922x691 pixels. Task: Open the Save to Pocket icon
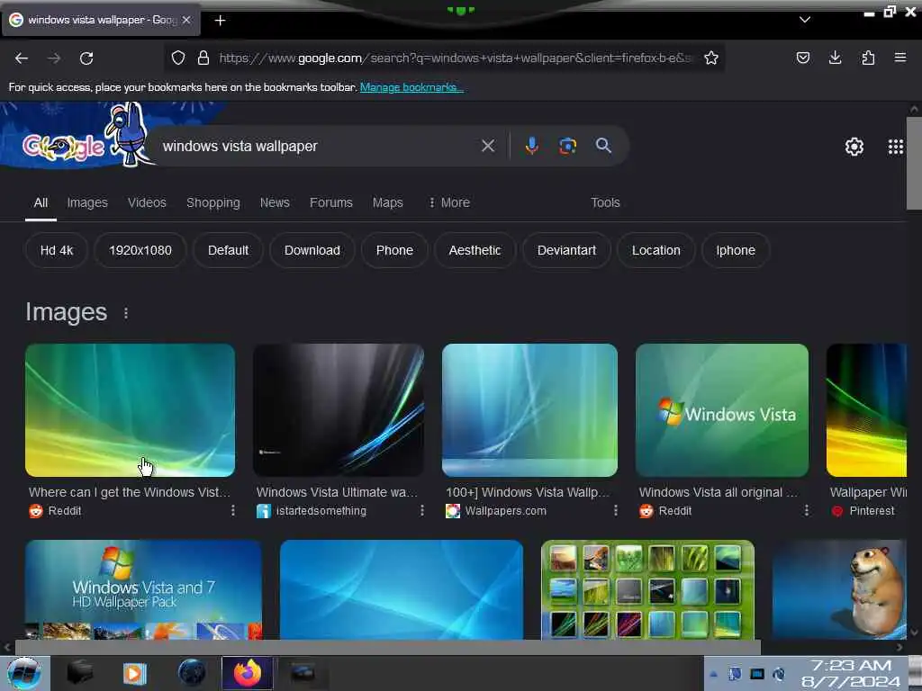pyautogui.click(x=802, y=58)
